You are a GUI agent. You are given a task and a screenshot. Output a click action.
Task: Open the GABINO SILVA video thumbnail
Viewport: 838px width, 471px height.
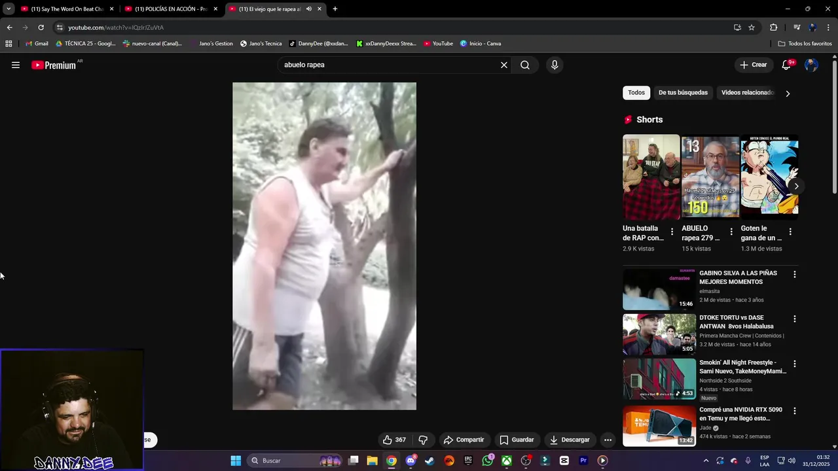coord(659,289)
